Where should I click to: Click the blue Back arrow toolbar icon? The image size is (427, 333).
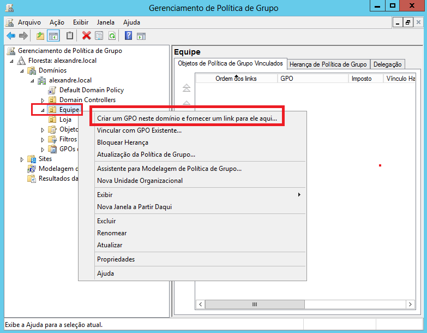[x=11, y=35]
